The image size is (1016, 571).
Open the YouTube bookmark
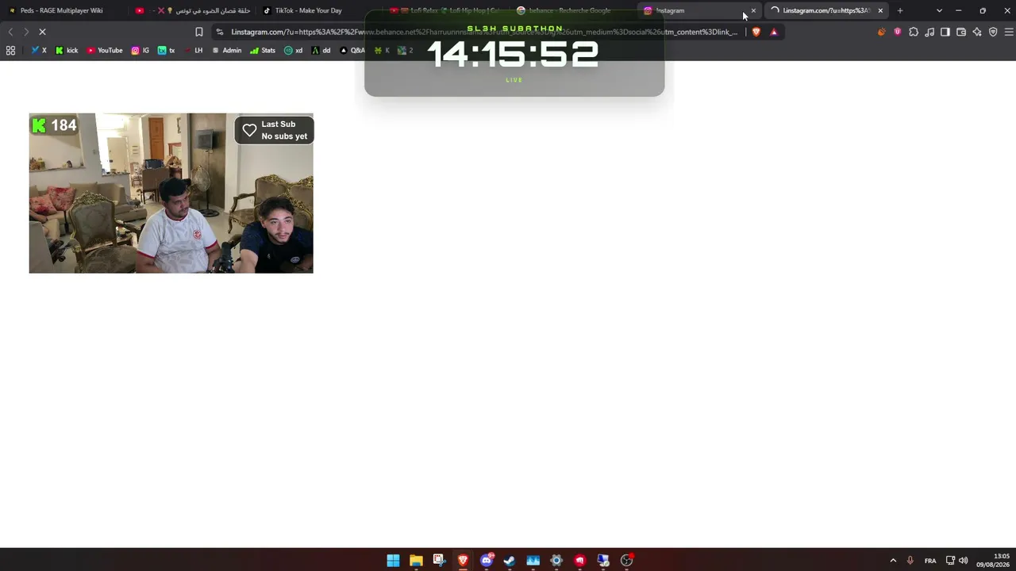click(x=105, y=50)
